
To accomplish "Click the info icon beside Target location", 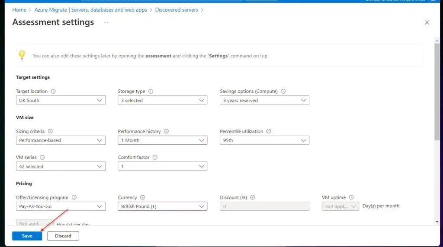I will point(53,92).
